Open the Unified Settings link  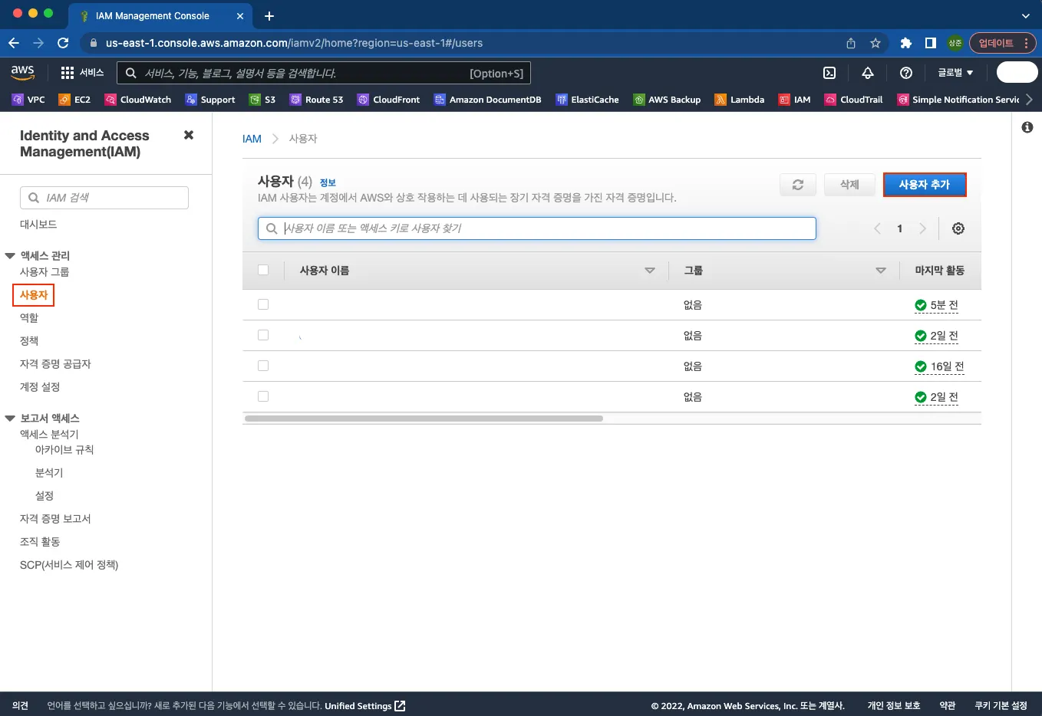[x=364, y=706]
